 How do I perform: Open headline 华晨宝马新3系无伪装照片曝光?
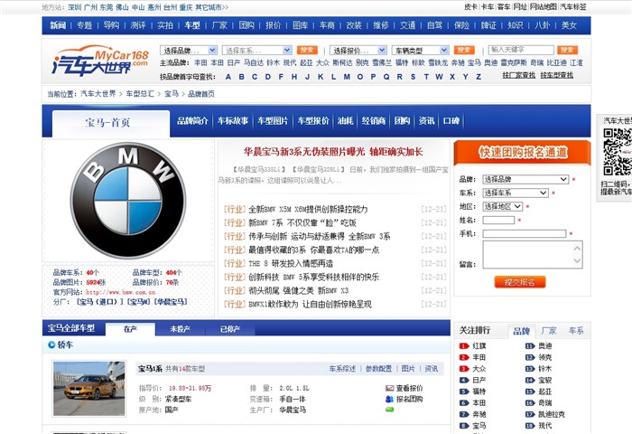[333, 152]
